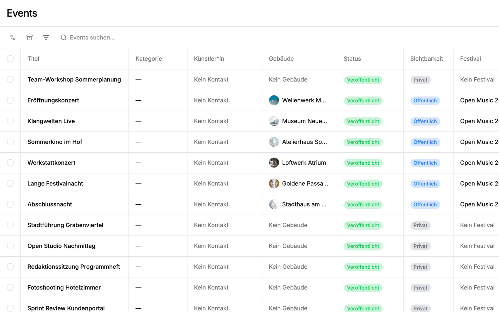The image size is (499, 312).
Task: Click the Goldene Passage thumbnail
Action: (x=274, y=184)
